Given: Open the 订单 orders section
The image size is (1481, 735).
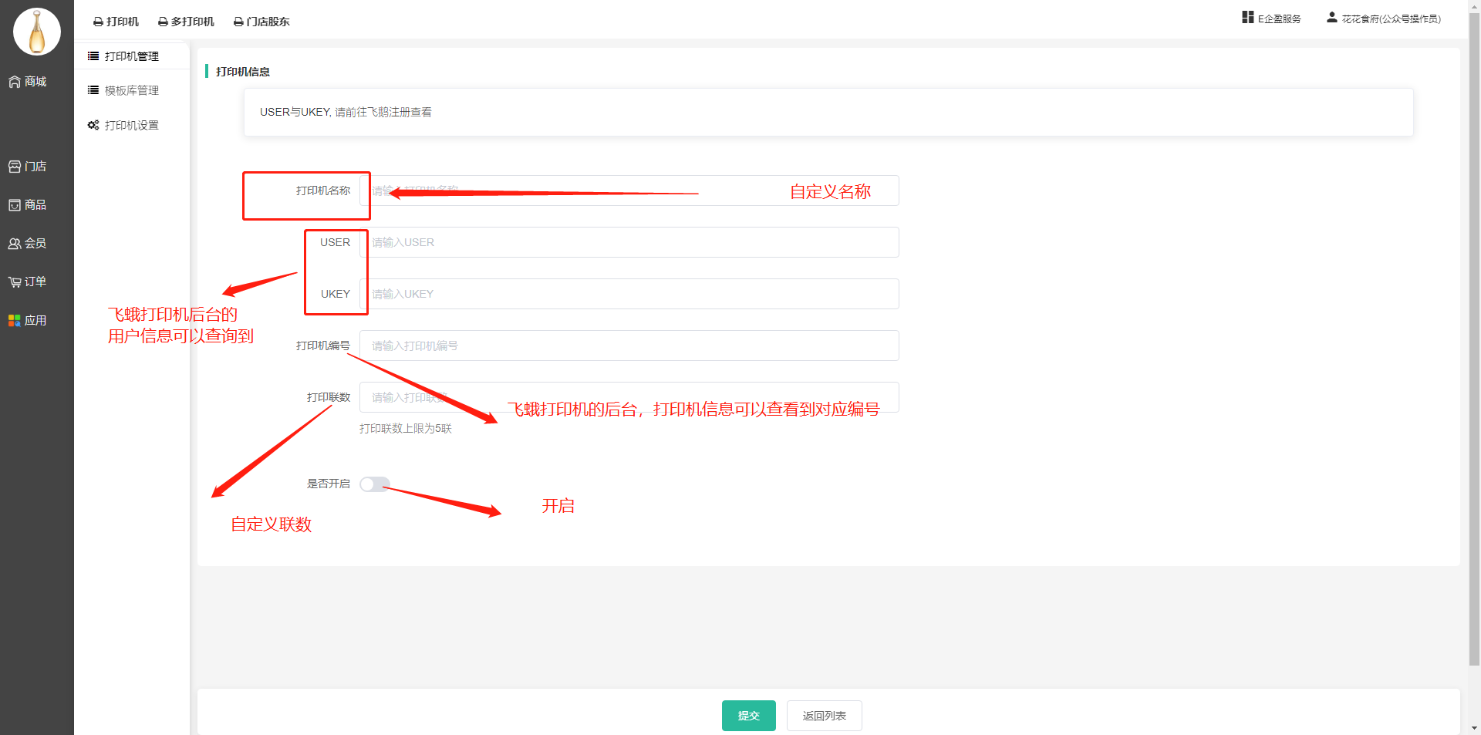Looking at the screenshot, I should click(28, 282).
